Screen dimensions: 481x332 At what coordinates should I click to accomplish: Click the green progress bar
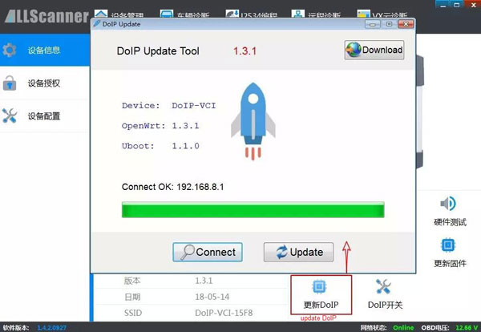(253, 210)
